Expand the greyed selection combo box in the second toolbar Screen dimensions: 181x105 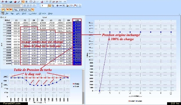point(12,6)
